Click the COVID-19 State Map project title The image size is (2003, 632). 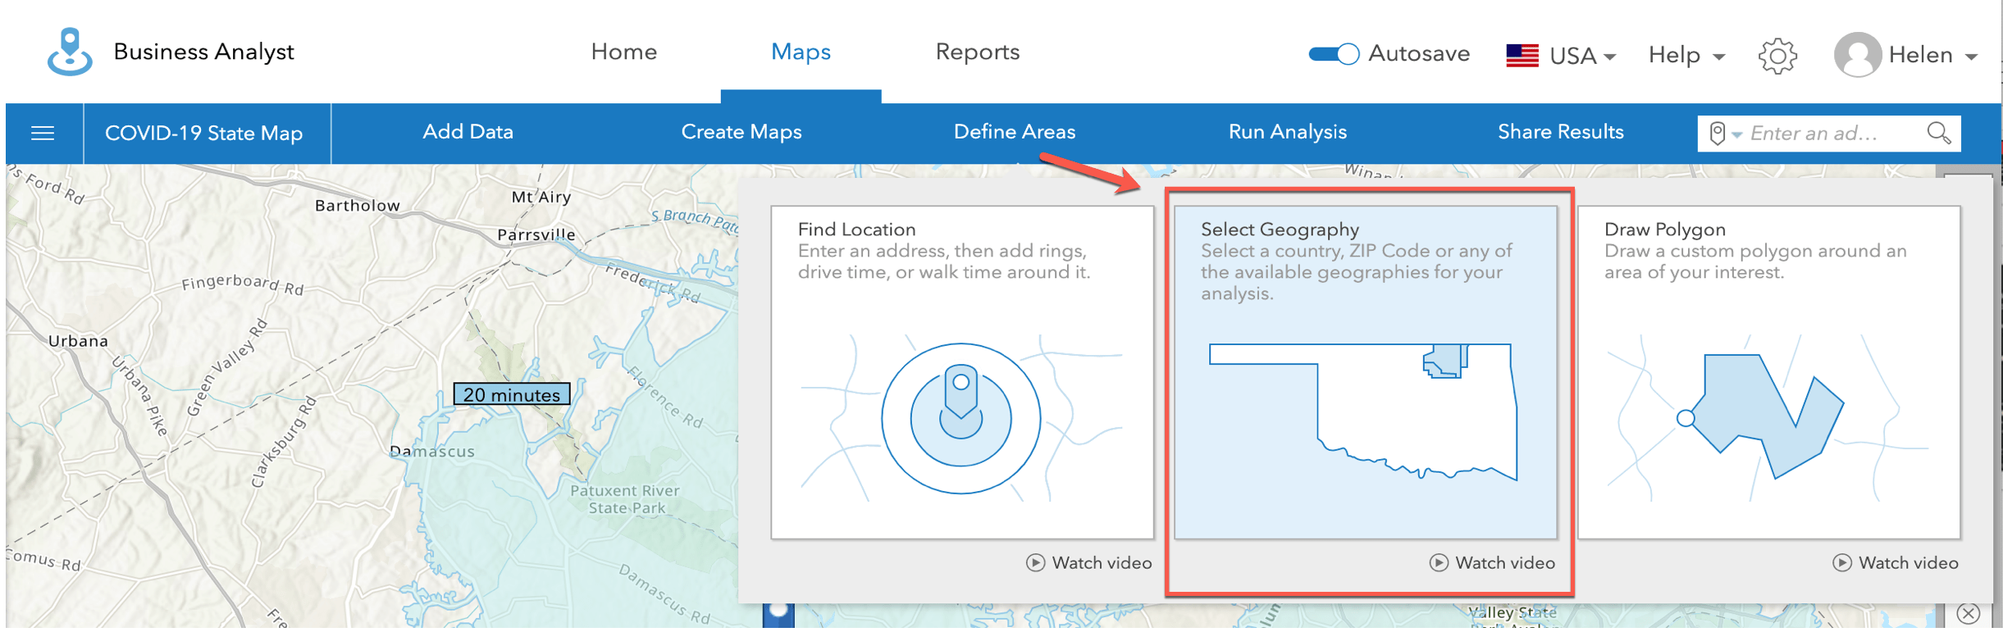(x=204, y=133)
